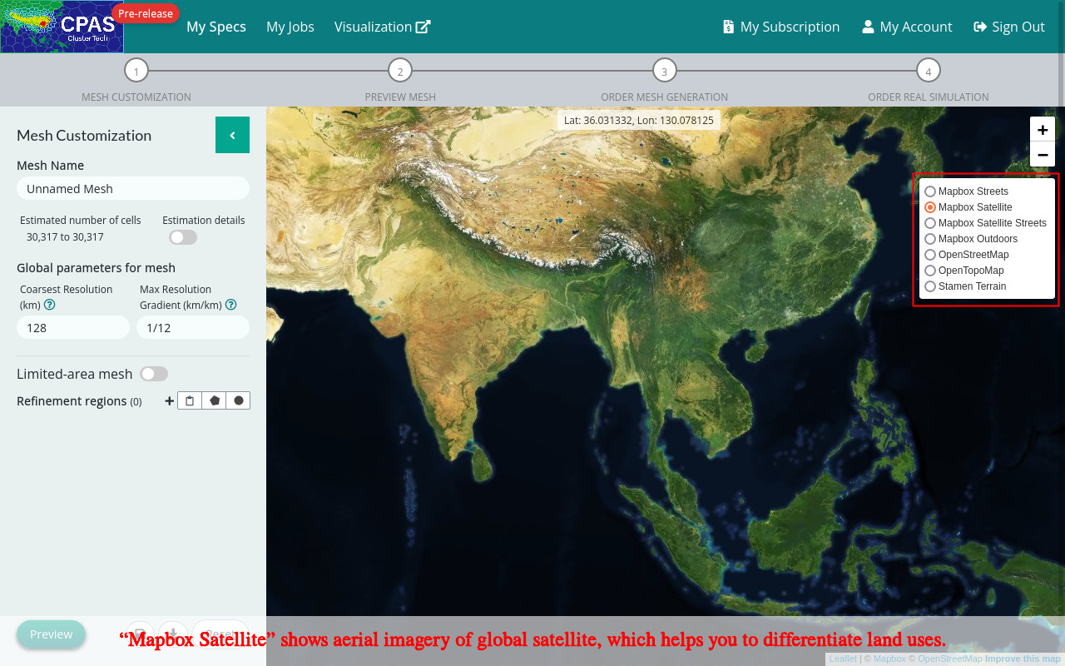
Task: Click the CPAS Cluster Tech logo
Action: [x=62, y=27]
